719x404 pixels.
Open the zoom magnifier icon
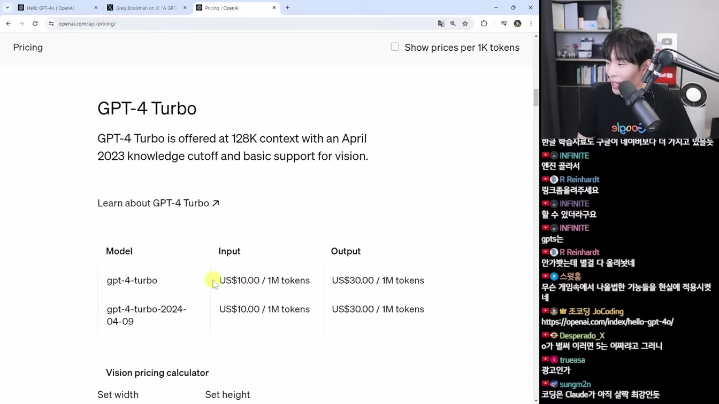(453, 24)
